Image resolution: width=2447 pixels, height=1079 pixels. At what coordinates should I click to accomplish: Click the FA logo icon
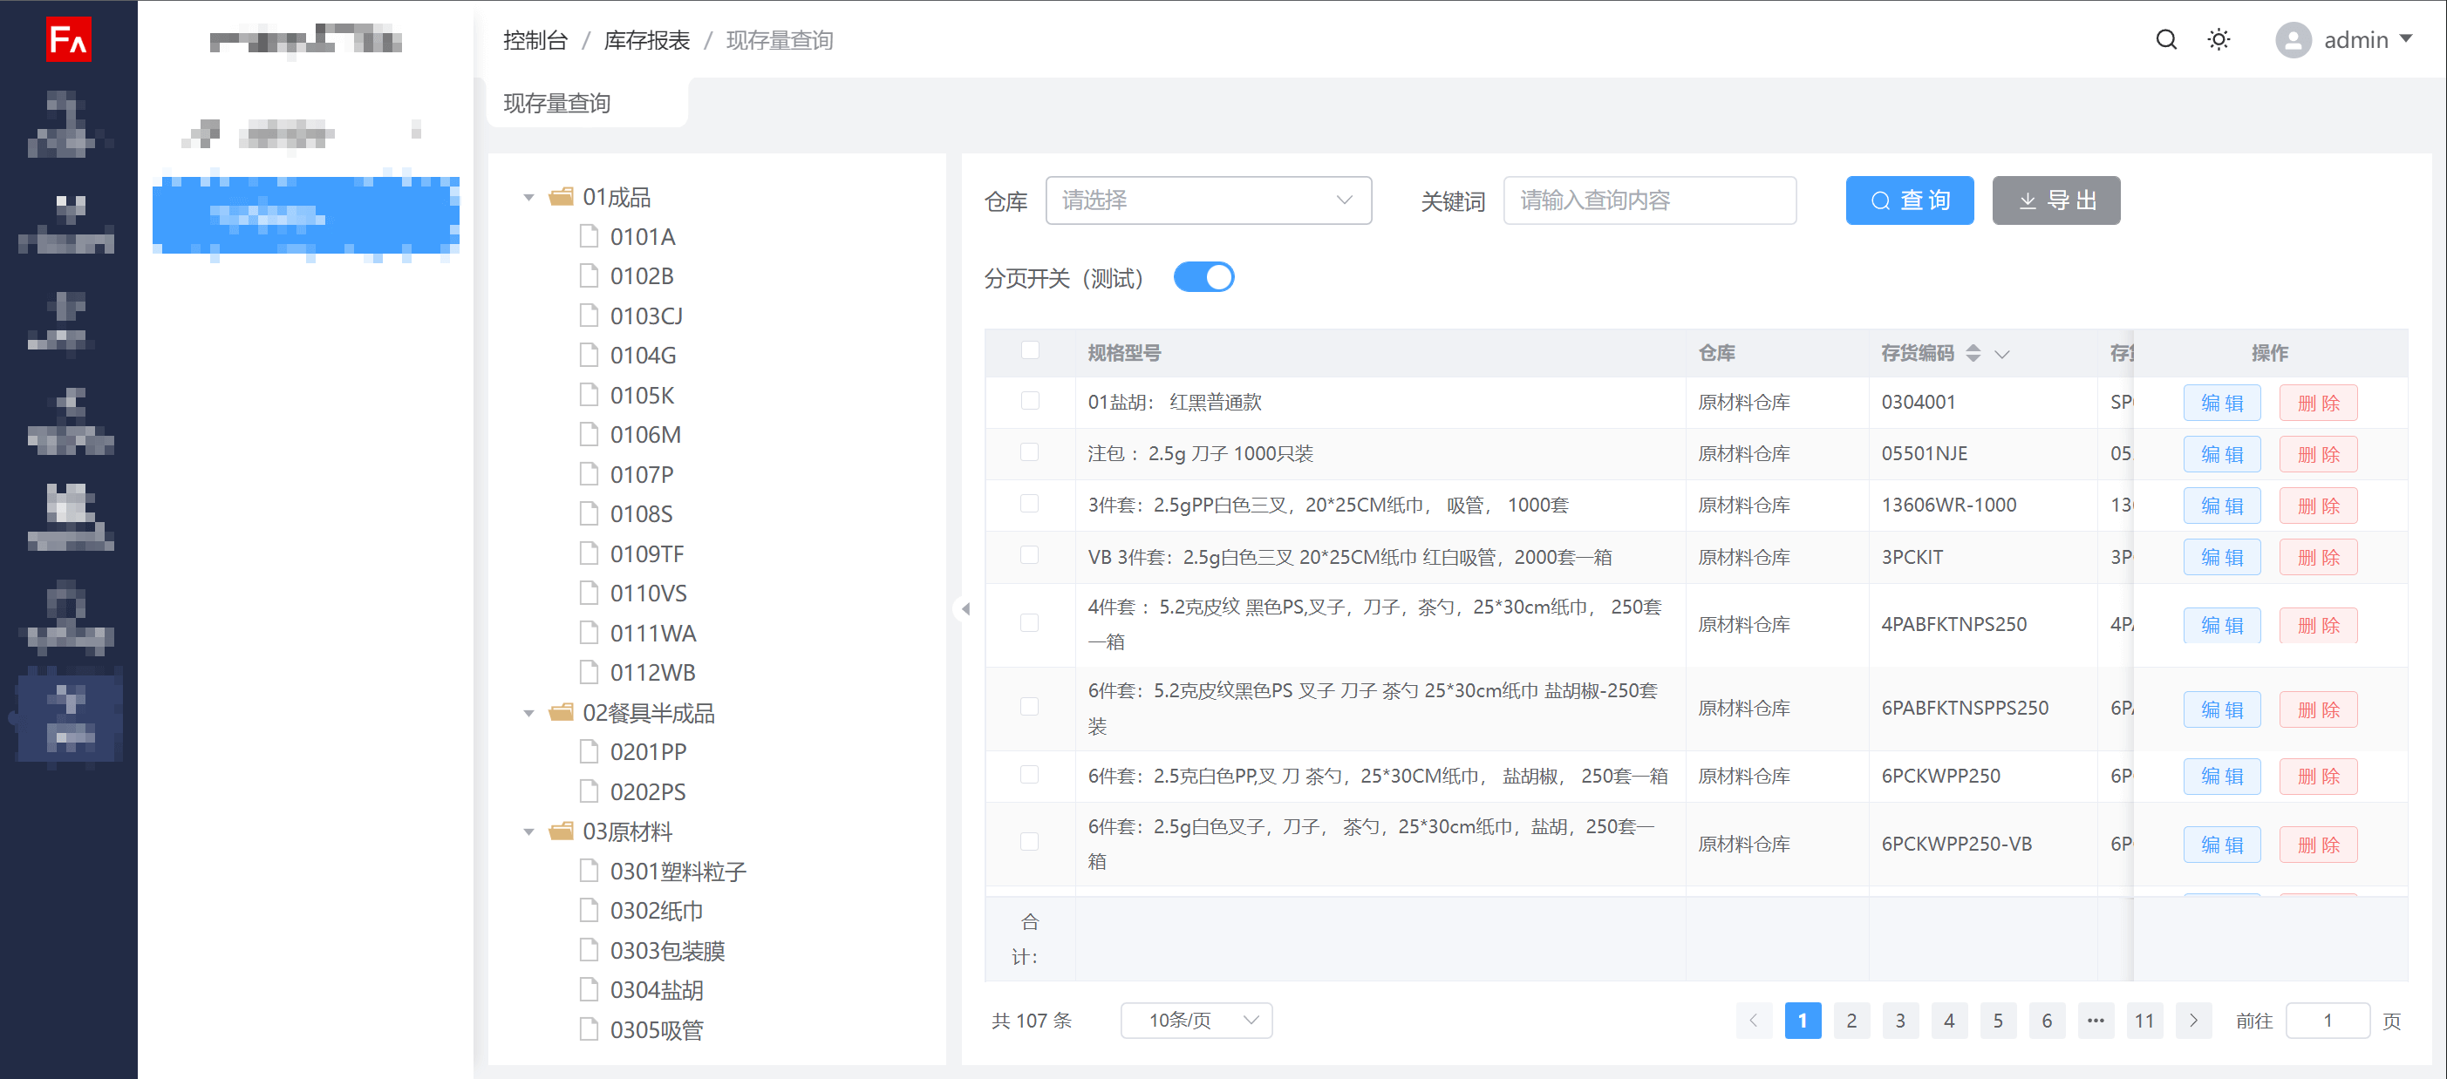click(68, 40)
